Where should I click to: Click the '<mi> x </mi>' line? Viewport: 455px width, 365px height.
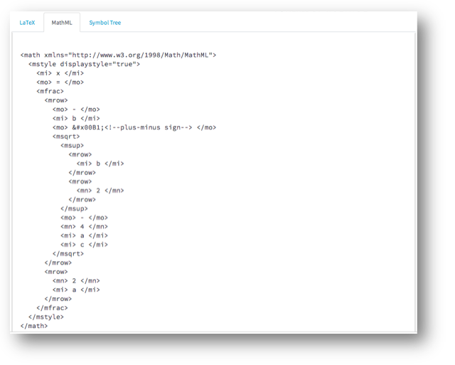(60, 73)
